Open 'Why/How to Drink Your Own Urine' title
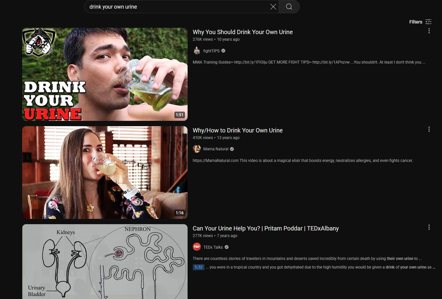442x299 pixels. (238, 130)
